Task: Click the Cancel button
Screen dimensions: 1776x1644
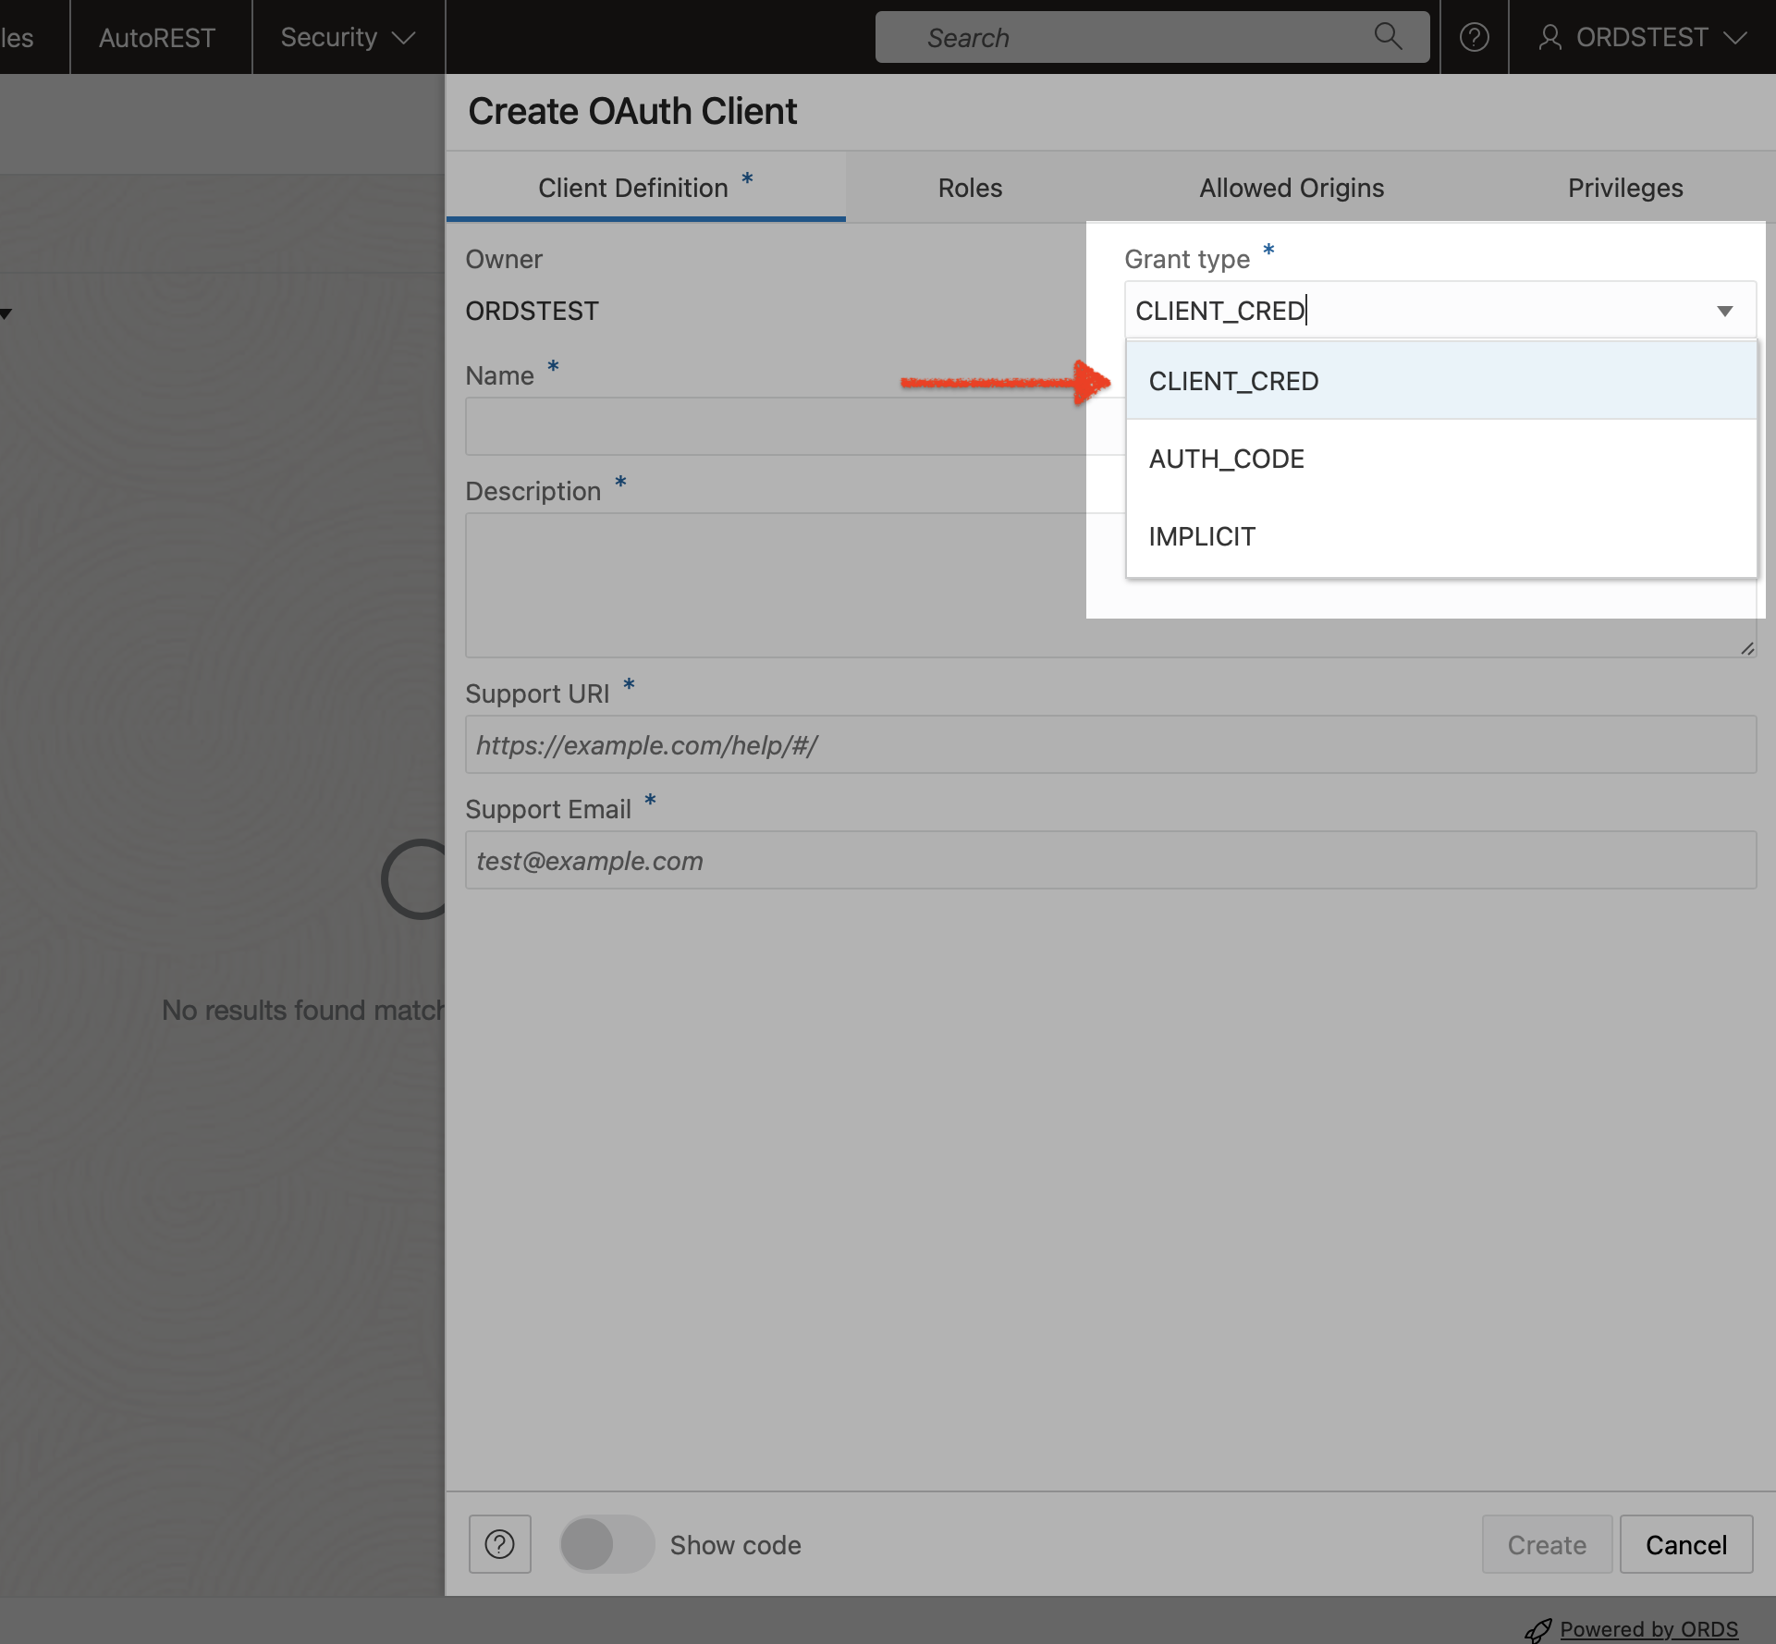Action: 1686,1543
